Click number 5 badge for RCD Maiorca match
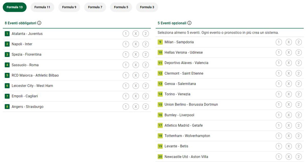 tap(7, 75)
